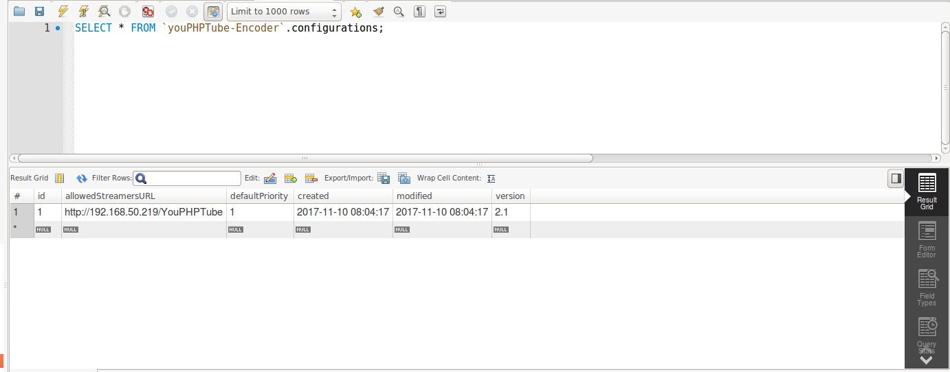The height and width of the screenshot is (372, 950).
Task: Edit current row with the pencil icon
Action: (x=270, y=178)
